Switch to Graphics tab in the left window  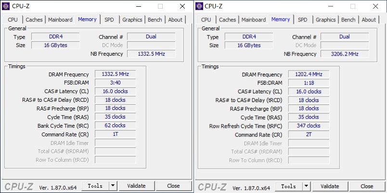click(x=132, y=20)
